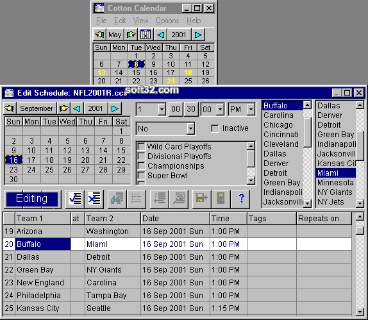
Task: Click the 1:15 PM time cell
Action: (228, 308)
